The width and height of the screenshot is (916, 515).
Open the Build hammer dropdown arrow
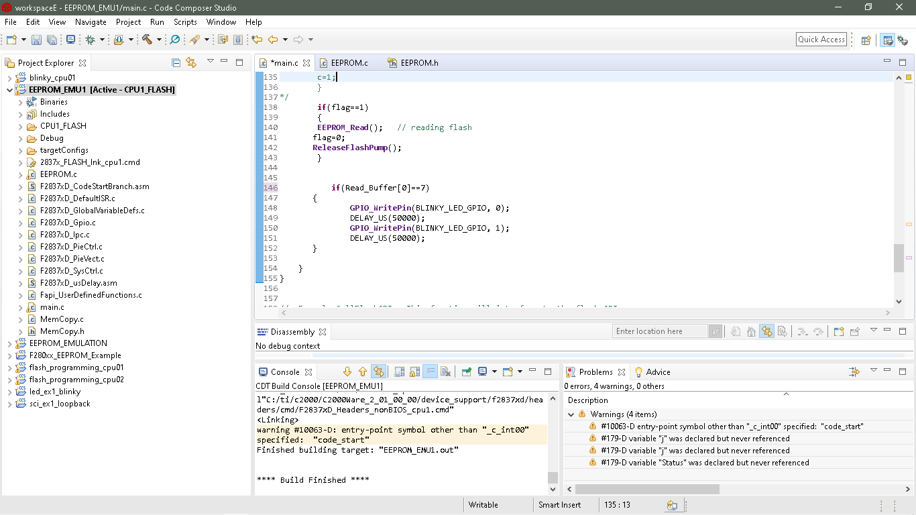tap(159, 40)
